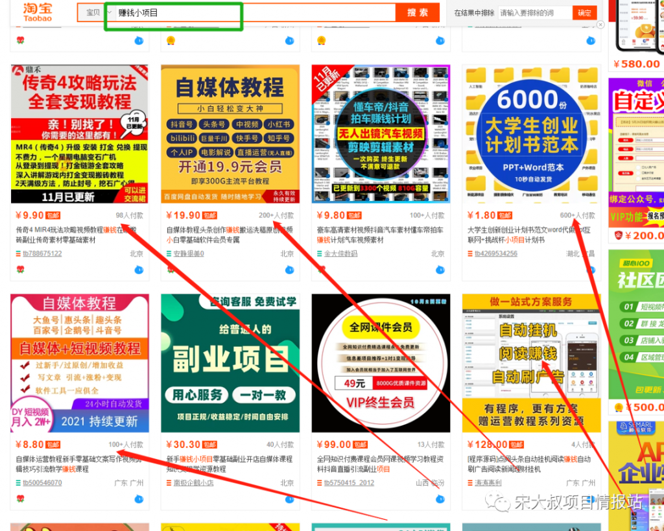Open the yellow 自媒体教程 19.9元会员 product image
The height and width of the screenshot is (531, 664).
click(230, 134)
